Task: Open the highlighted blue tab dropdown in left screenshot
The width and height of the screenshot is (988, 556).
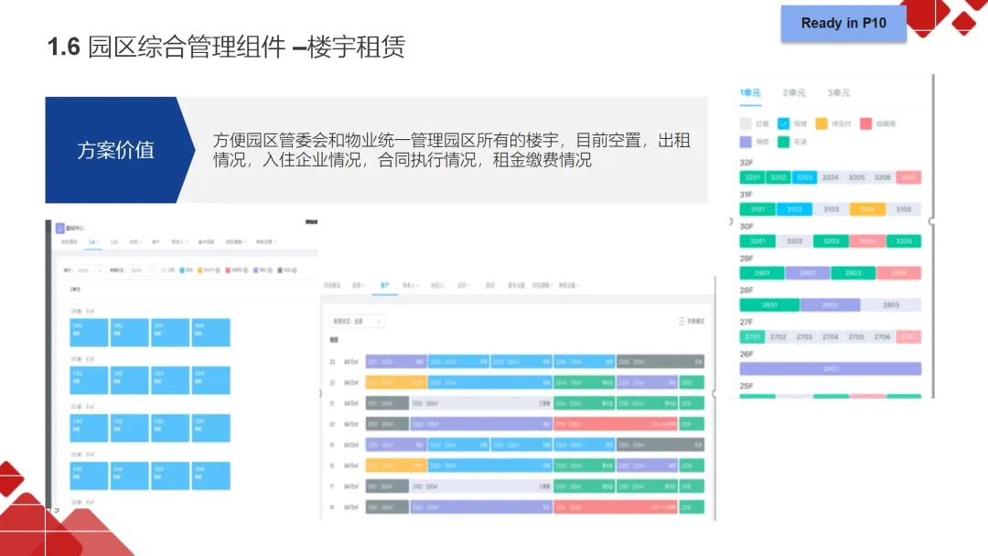Action: [x=93, y=241]
